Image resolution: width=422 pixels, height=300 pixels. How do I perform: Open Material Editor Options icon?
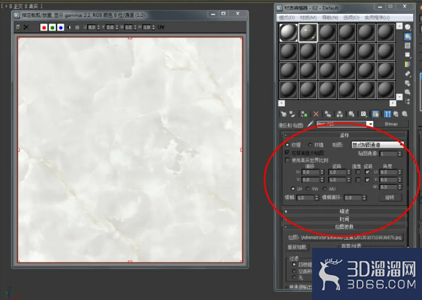click(408, 83)
